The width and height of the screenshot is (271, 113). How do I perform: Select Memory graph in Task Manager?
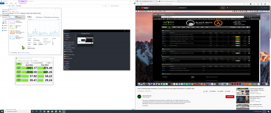[17, 22]
